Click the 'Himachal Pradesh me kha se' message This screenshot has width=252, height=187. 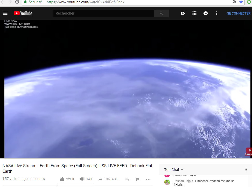(x=215, y=181)
